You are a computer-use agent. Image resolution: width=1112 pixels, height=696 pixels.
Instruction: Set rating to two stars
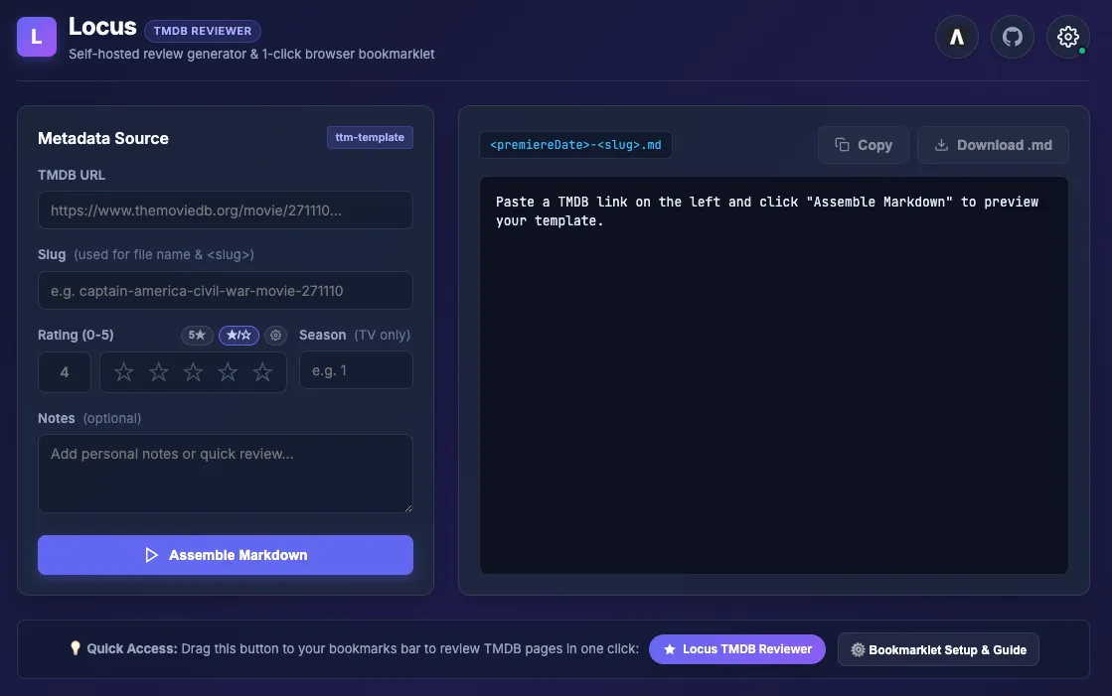click(159, 371)
